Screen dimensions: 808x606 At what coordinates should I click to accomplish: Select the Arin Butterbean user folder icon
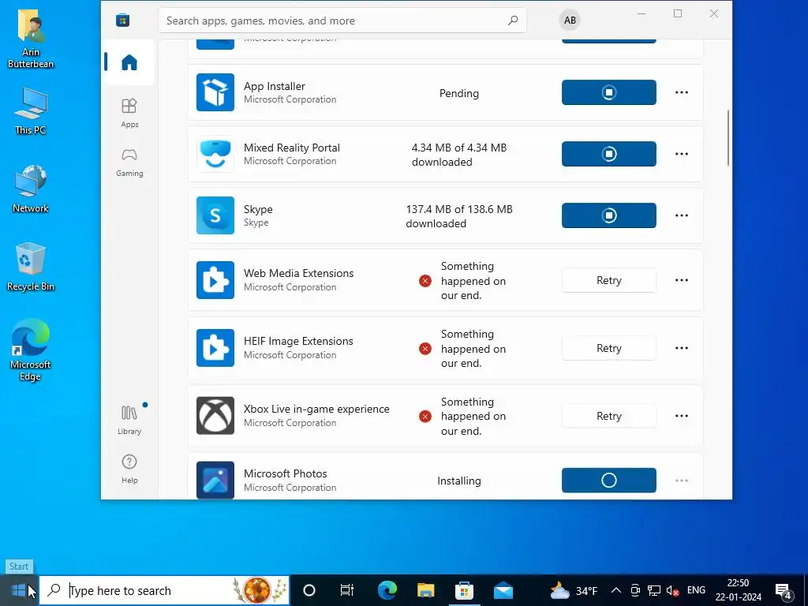tap(31, 39)
